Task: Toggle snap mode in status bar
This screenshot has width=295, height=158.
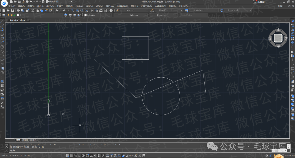Action: (x=67, y=156)
